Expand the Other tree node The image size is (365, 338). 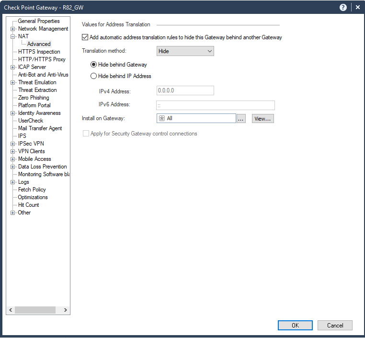coord(12,213)
